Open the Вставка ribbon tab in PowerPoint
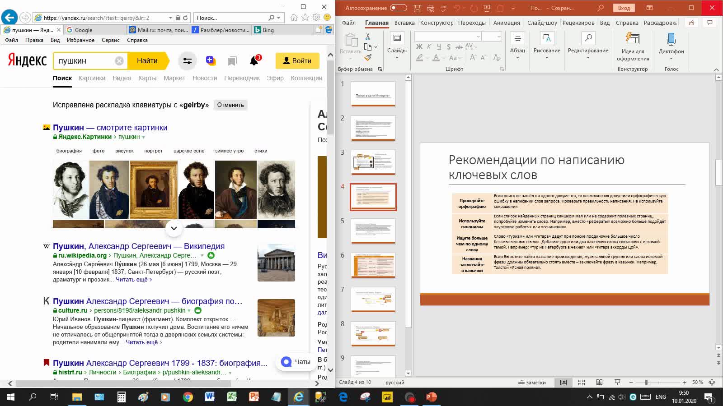This screenshot has width=723, height=406. (404, 23)
